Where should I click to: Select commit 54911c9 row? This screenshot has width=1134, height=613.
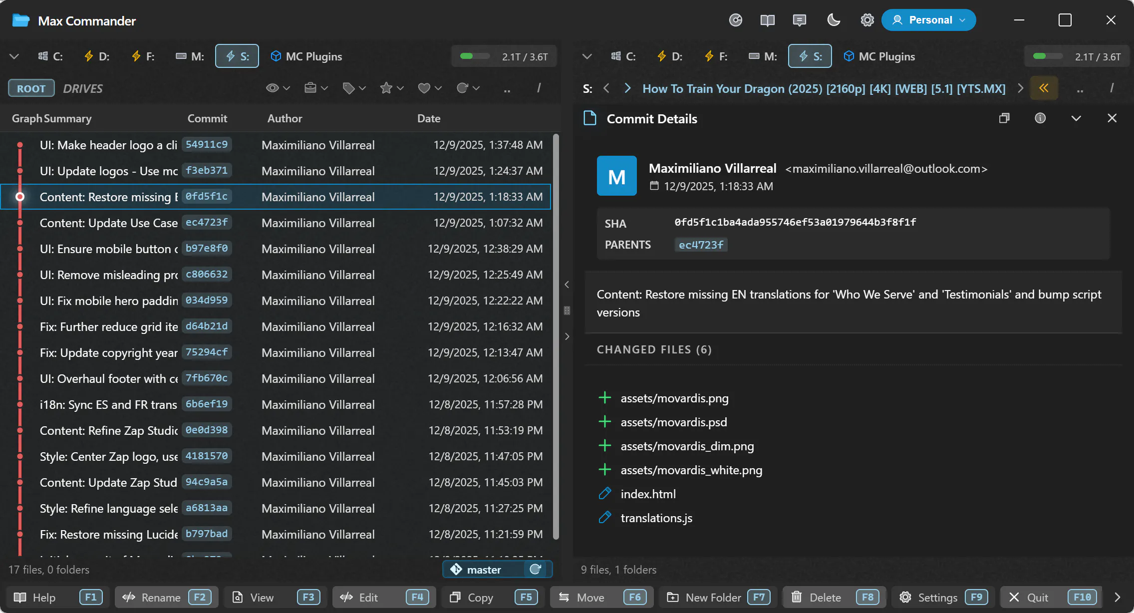click(276, 145)
